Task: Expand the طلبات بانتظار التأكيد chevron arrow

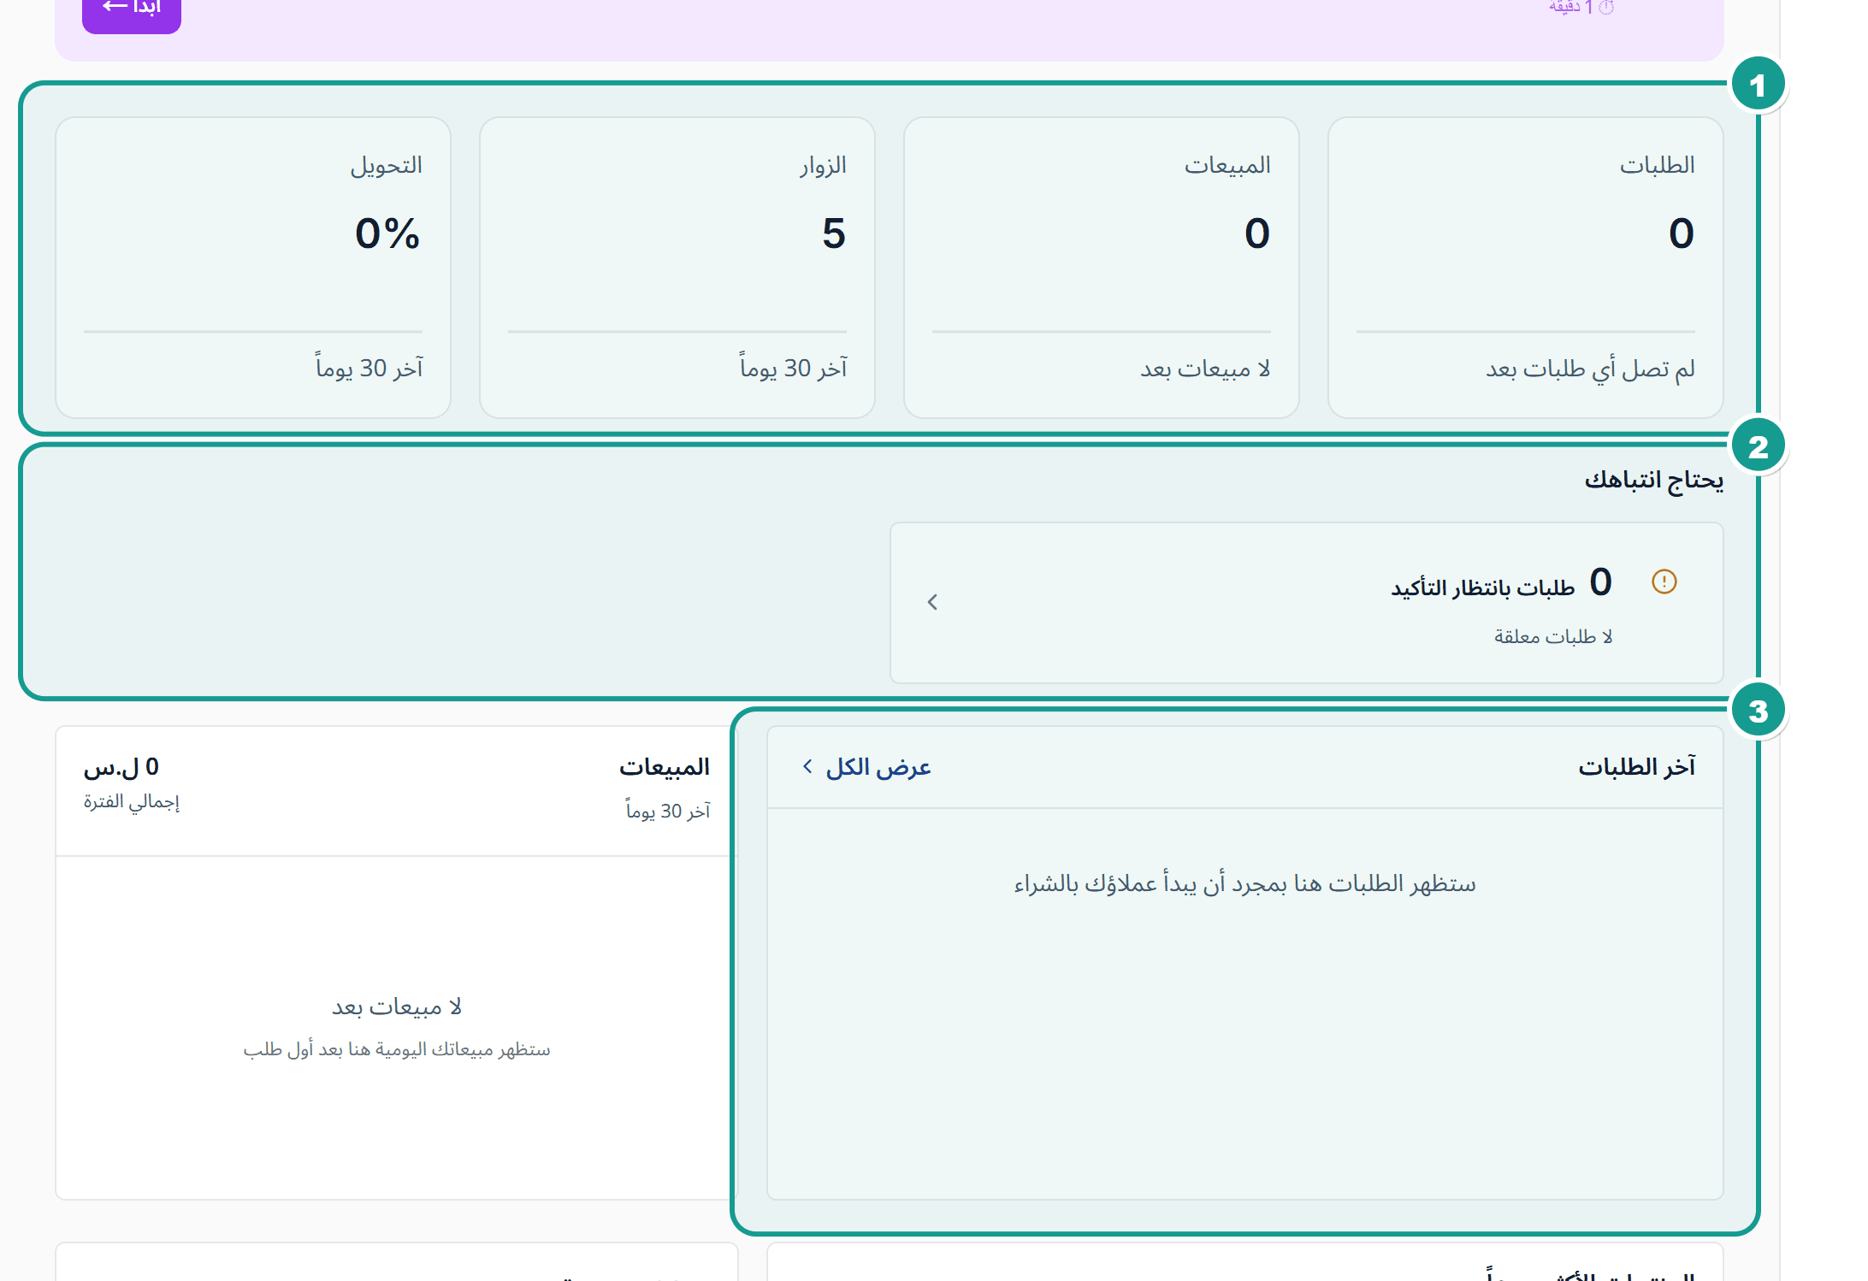Action: tap(932, 603)
